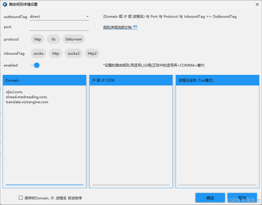Select the tls protocol chip
The height and width of the screenshot is (205, 262).
point(54,39)
